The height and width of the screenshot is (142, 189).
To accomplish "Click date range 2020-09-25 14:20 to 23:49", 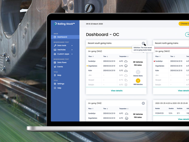I will (171, 103).
